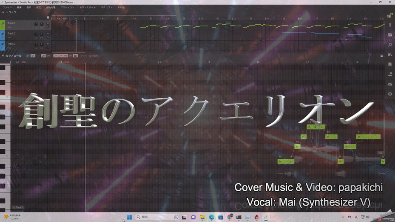Select the line drawing tool in piano roll
This screenshot has height=222, width=395.
[43, 55]
